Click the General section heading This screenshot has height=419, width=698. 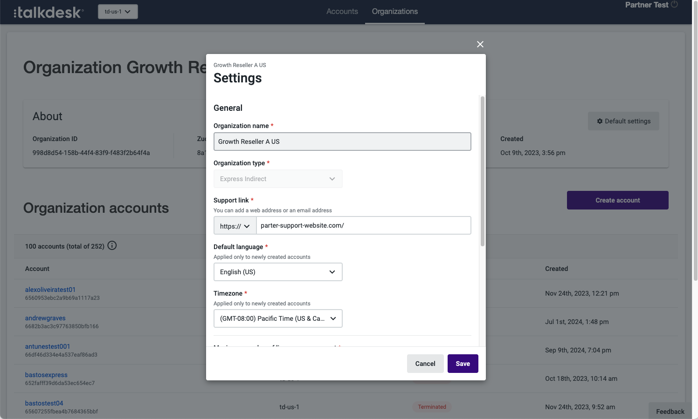point(228,108)
